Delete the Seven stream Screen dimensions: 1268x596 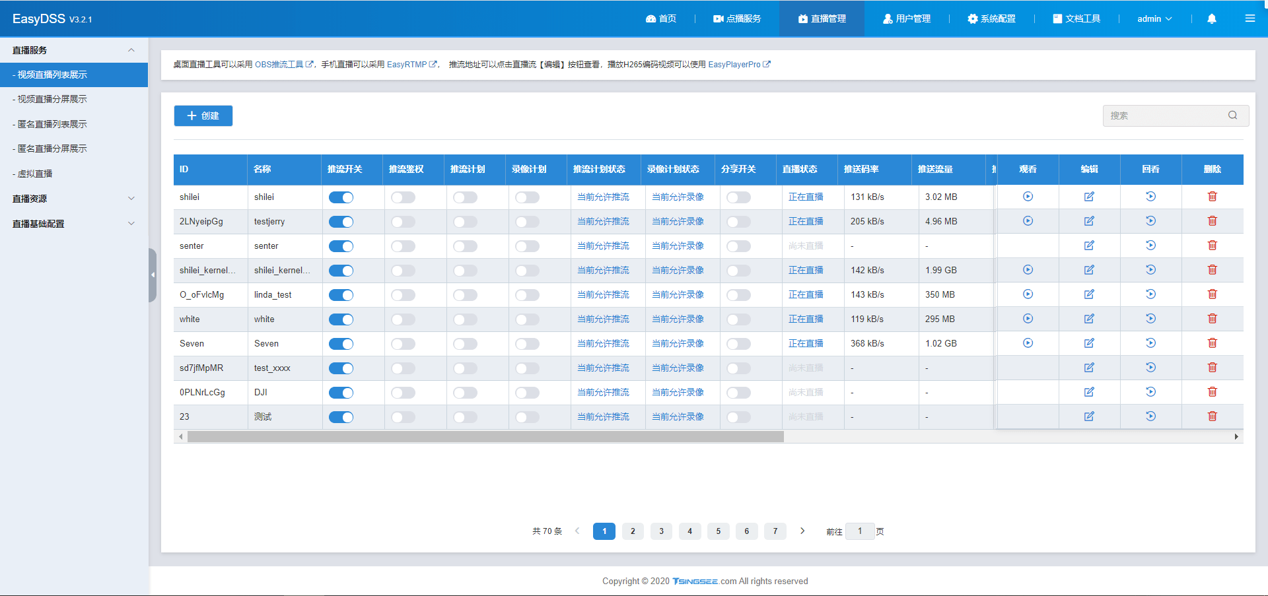pyautogui.click(x=1212, y=343)
